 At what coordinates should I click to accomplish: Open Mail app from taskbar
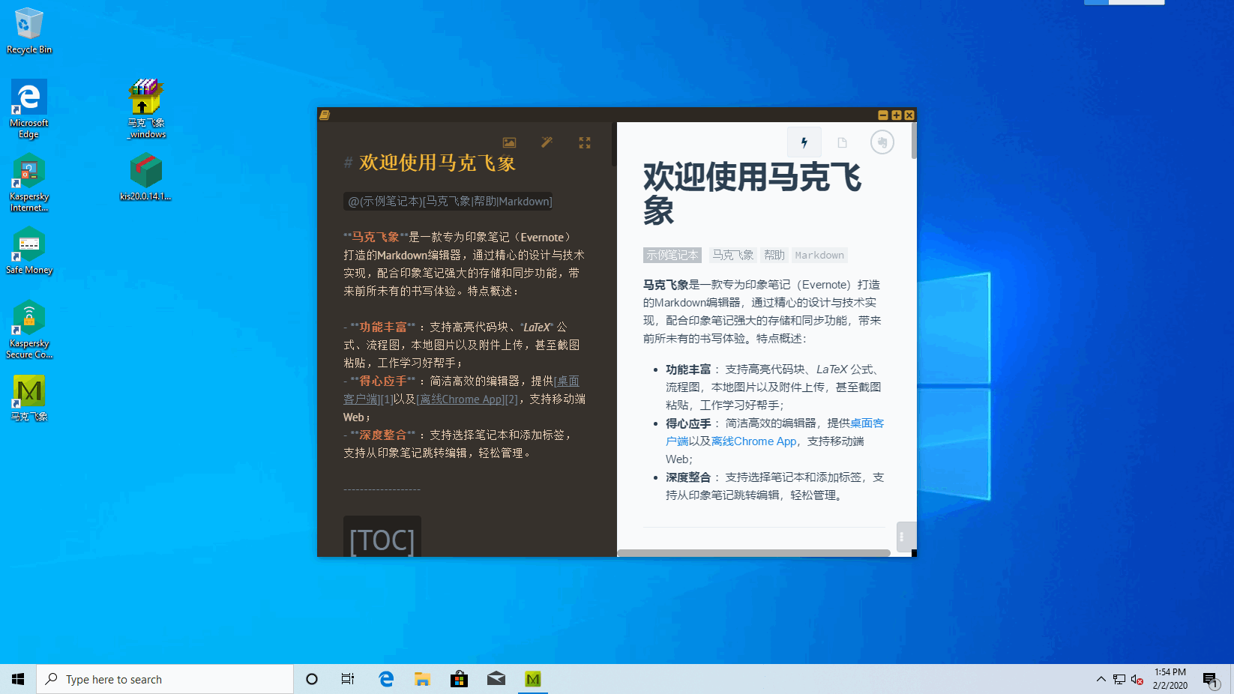[496, 679]
